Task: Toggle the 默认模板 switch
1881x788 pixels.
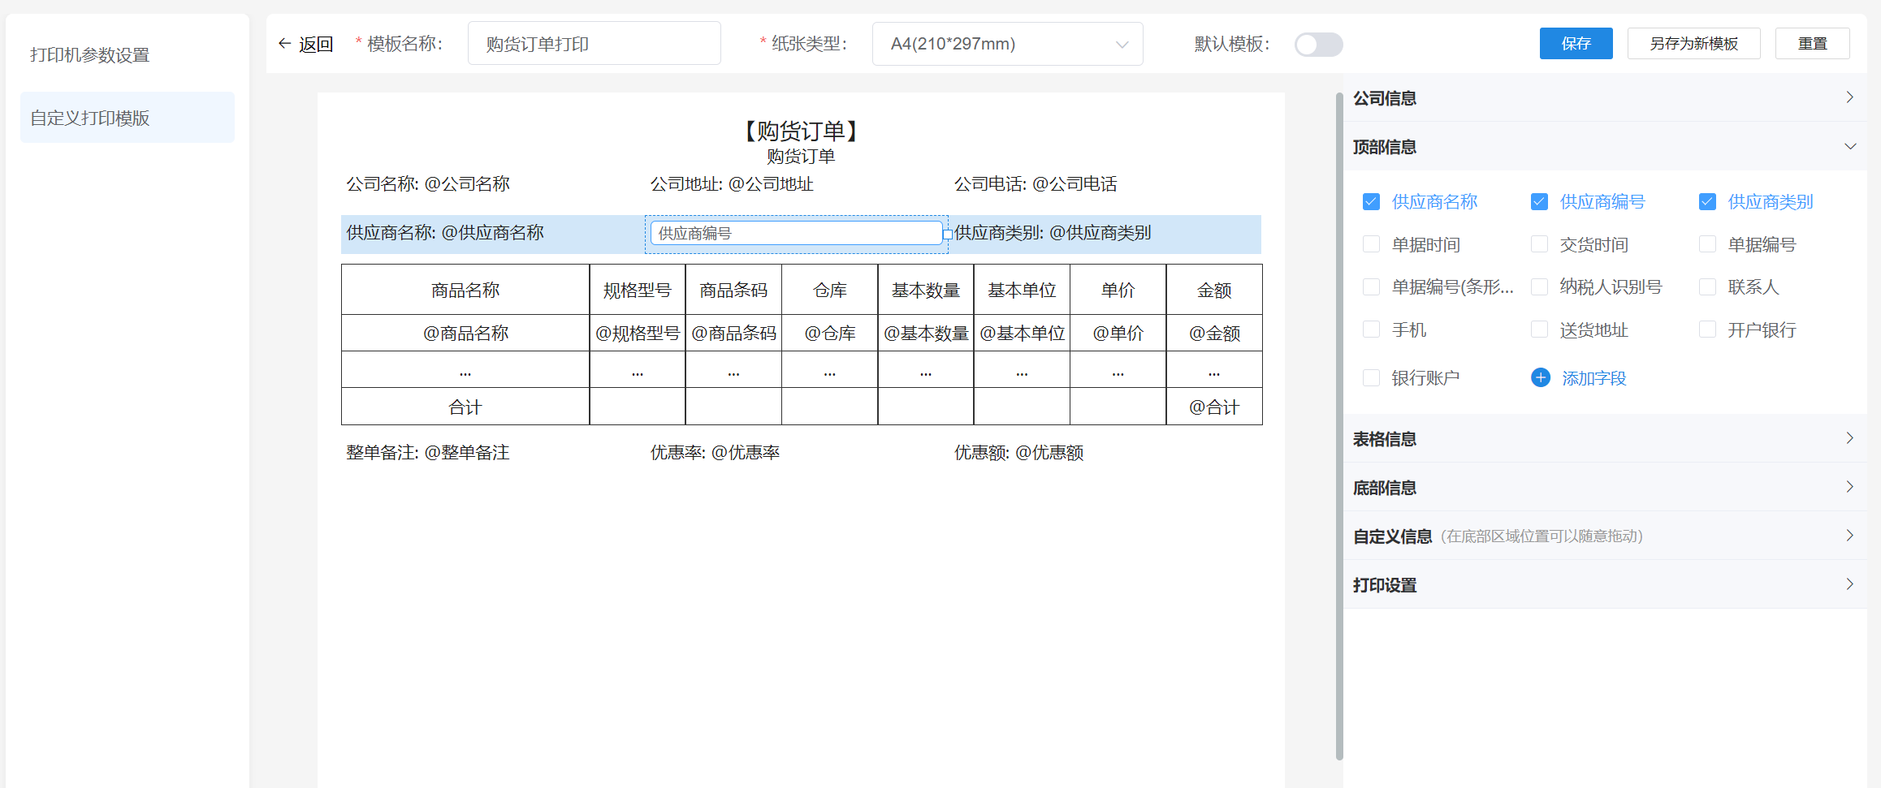Action: pyautogui.click(x=1318, y=45)
